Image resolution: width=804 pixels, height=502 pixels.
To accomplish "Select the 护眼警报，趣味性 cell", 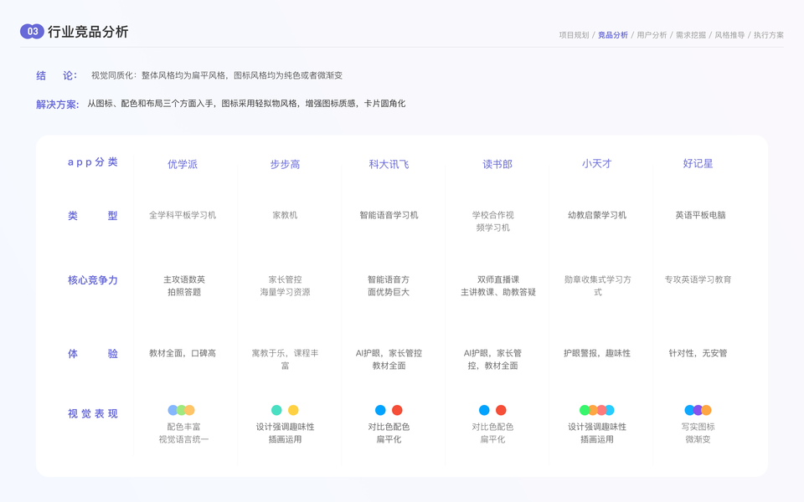I will click(597, 353).
